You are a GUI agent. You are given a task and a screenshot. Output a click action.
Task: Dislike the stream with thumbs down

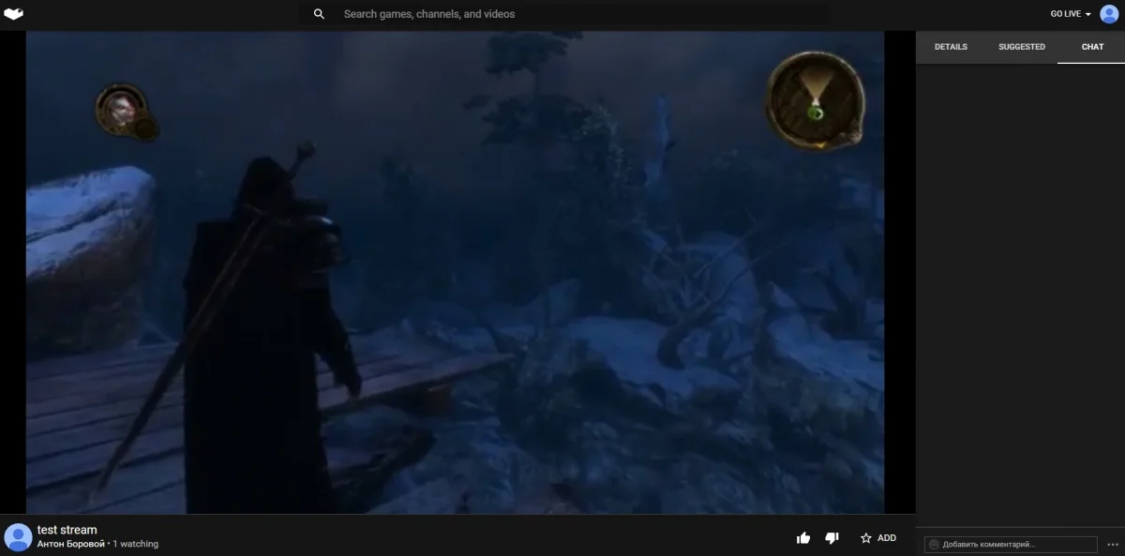click(832, 538)
